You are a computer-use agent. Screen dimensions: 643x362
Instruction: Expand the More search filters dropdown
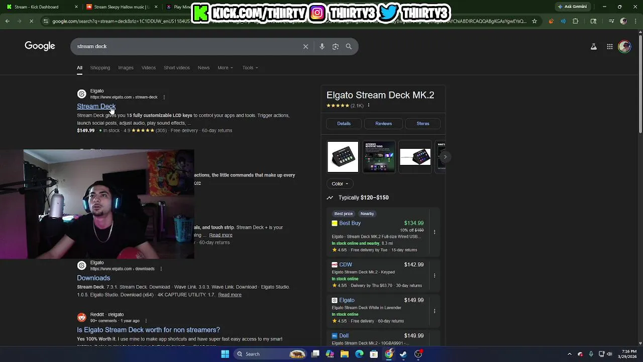pos(225,68)
